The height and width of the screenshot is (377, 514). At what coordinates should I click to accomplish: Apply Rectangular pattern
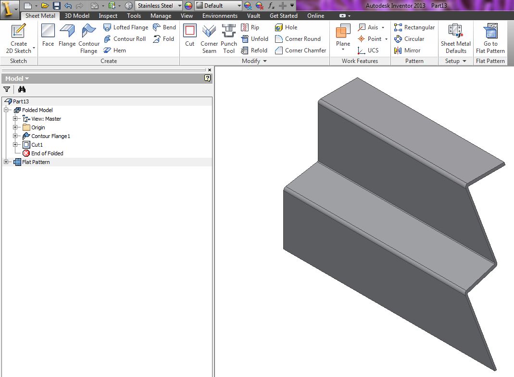pos(414,27)
